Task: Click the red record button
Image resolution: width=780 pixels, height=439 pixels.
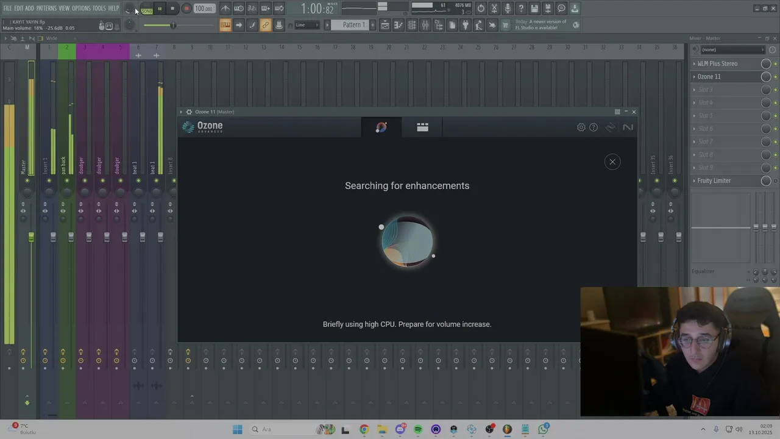Action: pos(186,9)
